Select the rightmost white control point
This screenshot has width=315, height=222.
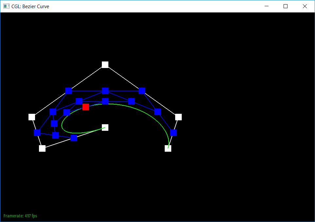pos(178,117)
